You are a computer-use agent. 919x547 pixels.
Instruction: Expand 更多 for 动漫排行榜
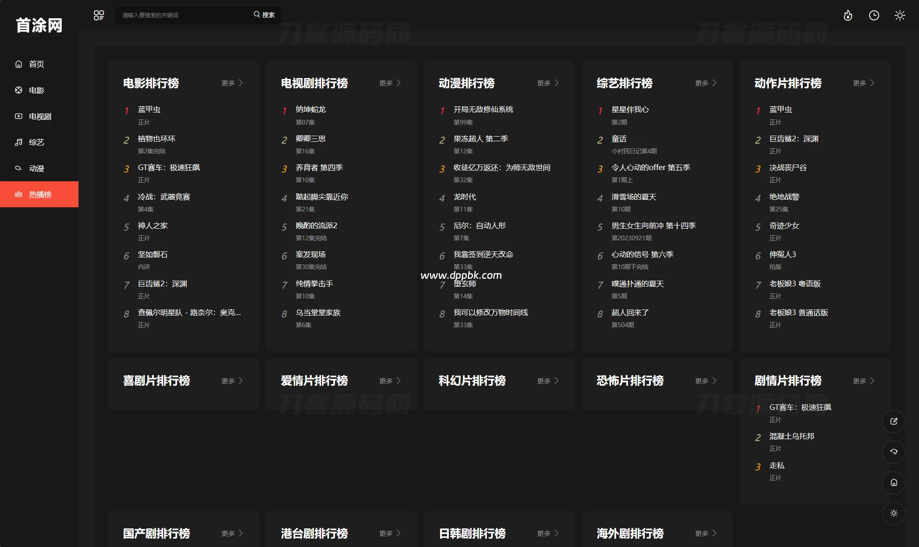tap(548, 83)
